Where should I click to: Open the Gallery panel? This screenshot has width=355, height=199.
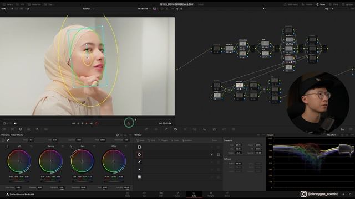click(8, 4)
